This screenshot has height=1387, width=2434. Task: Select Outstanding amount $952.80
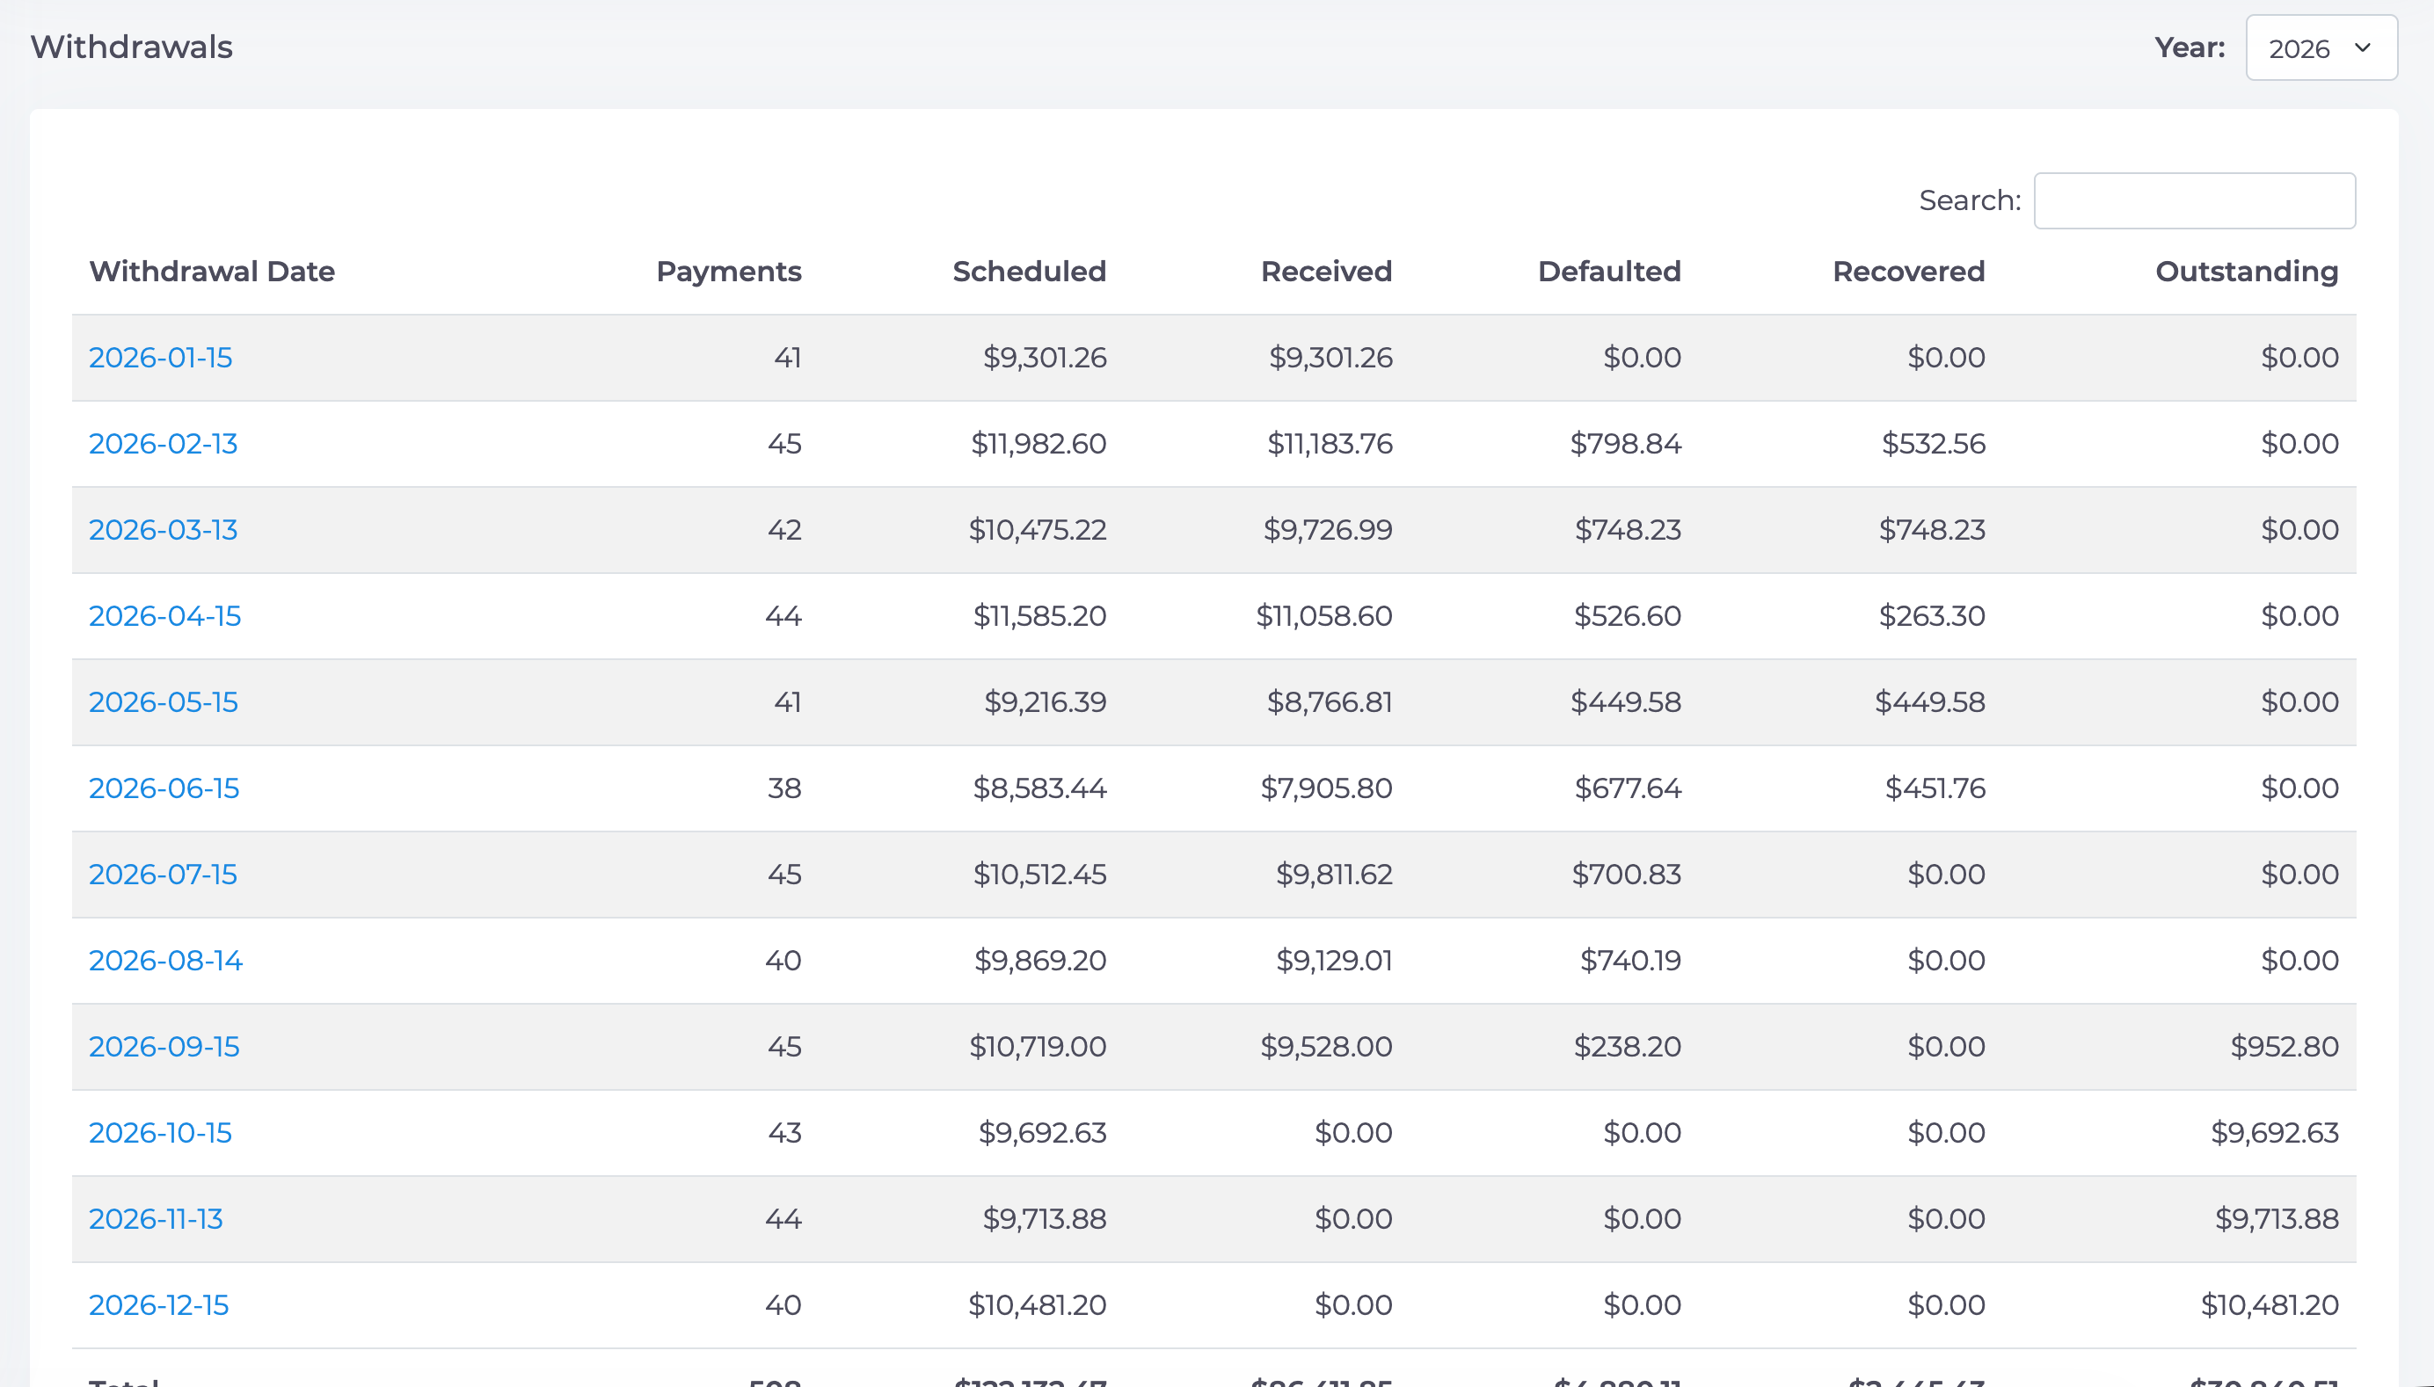pyautogui.click(x=2285, y=1046)
